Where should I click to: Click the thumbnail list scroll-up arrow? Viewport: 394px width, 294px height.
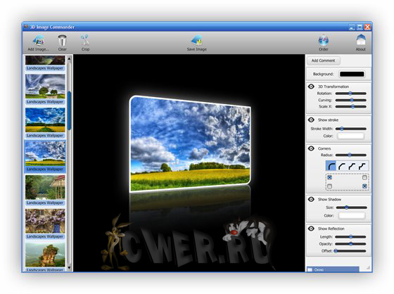(69, 58)
